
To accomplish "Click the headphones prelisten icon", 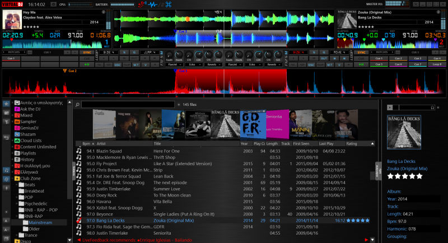I will pyautogui.click(x=432, y=108).
